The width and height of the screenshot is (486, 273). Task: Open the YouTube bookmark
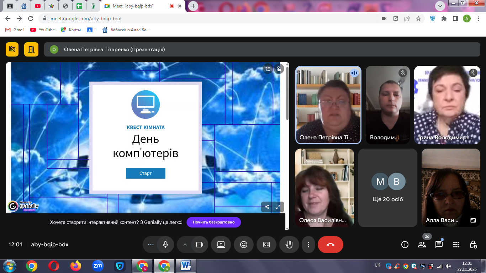[x=43, y=30]
